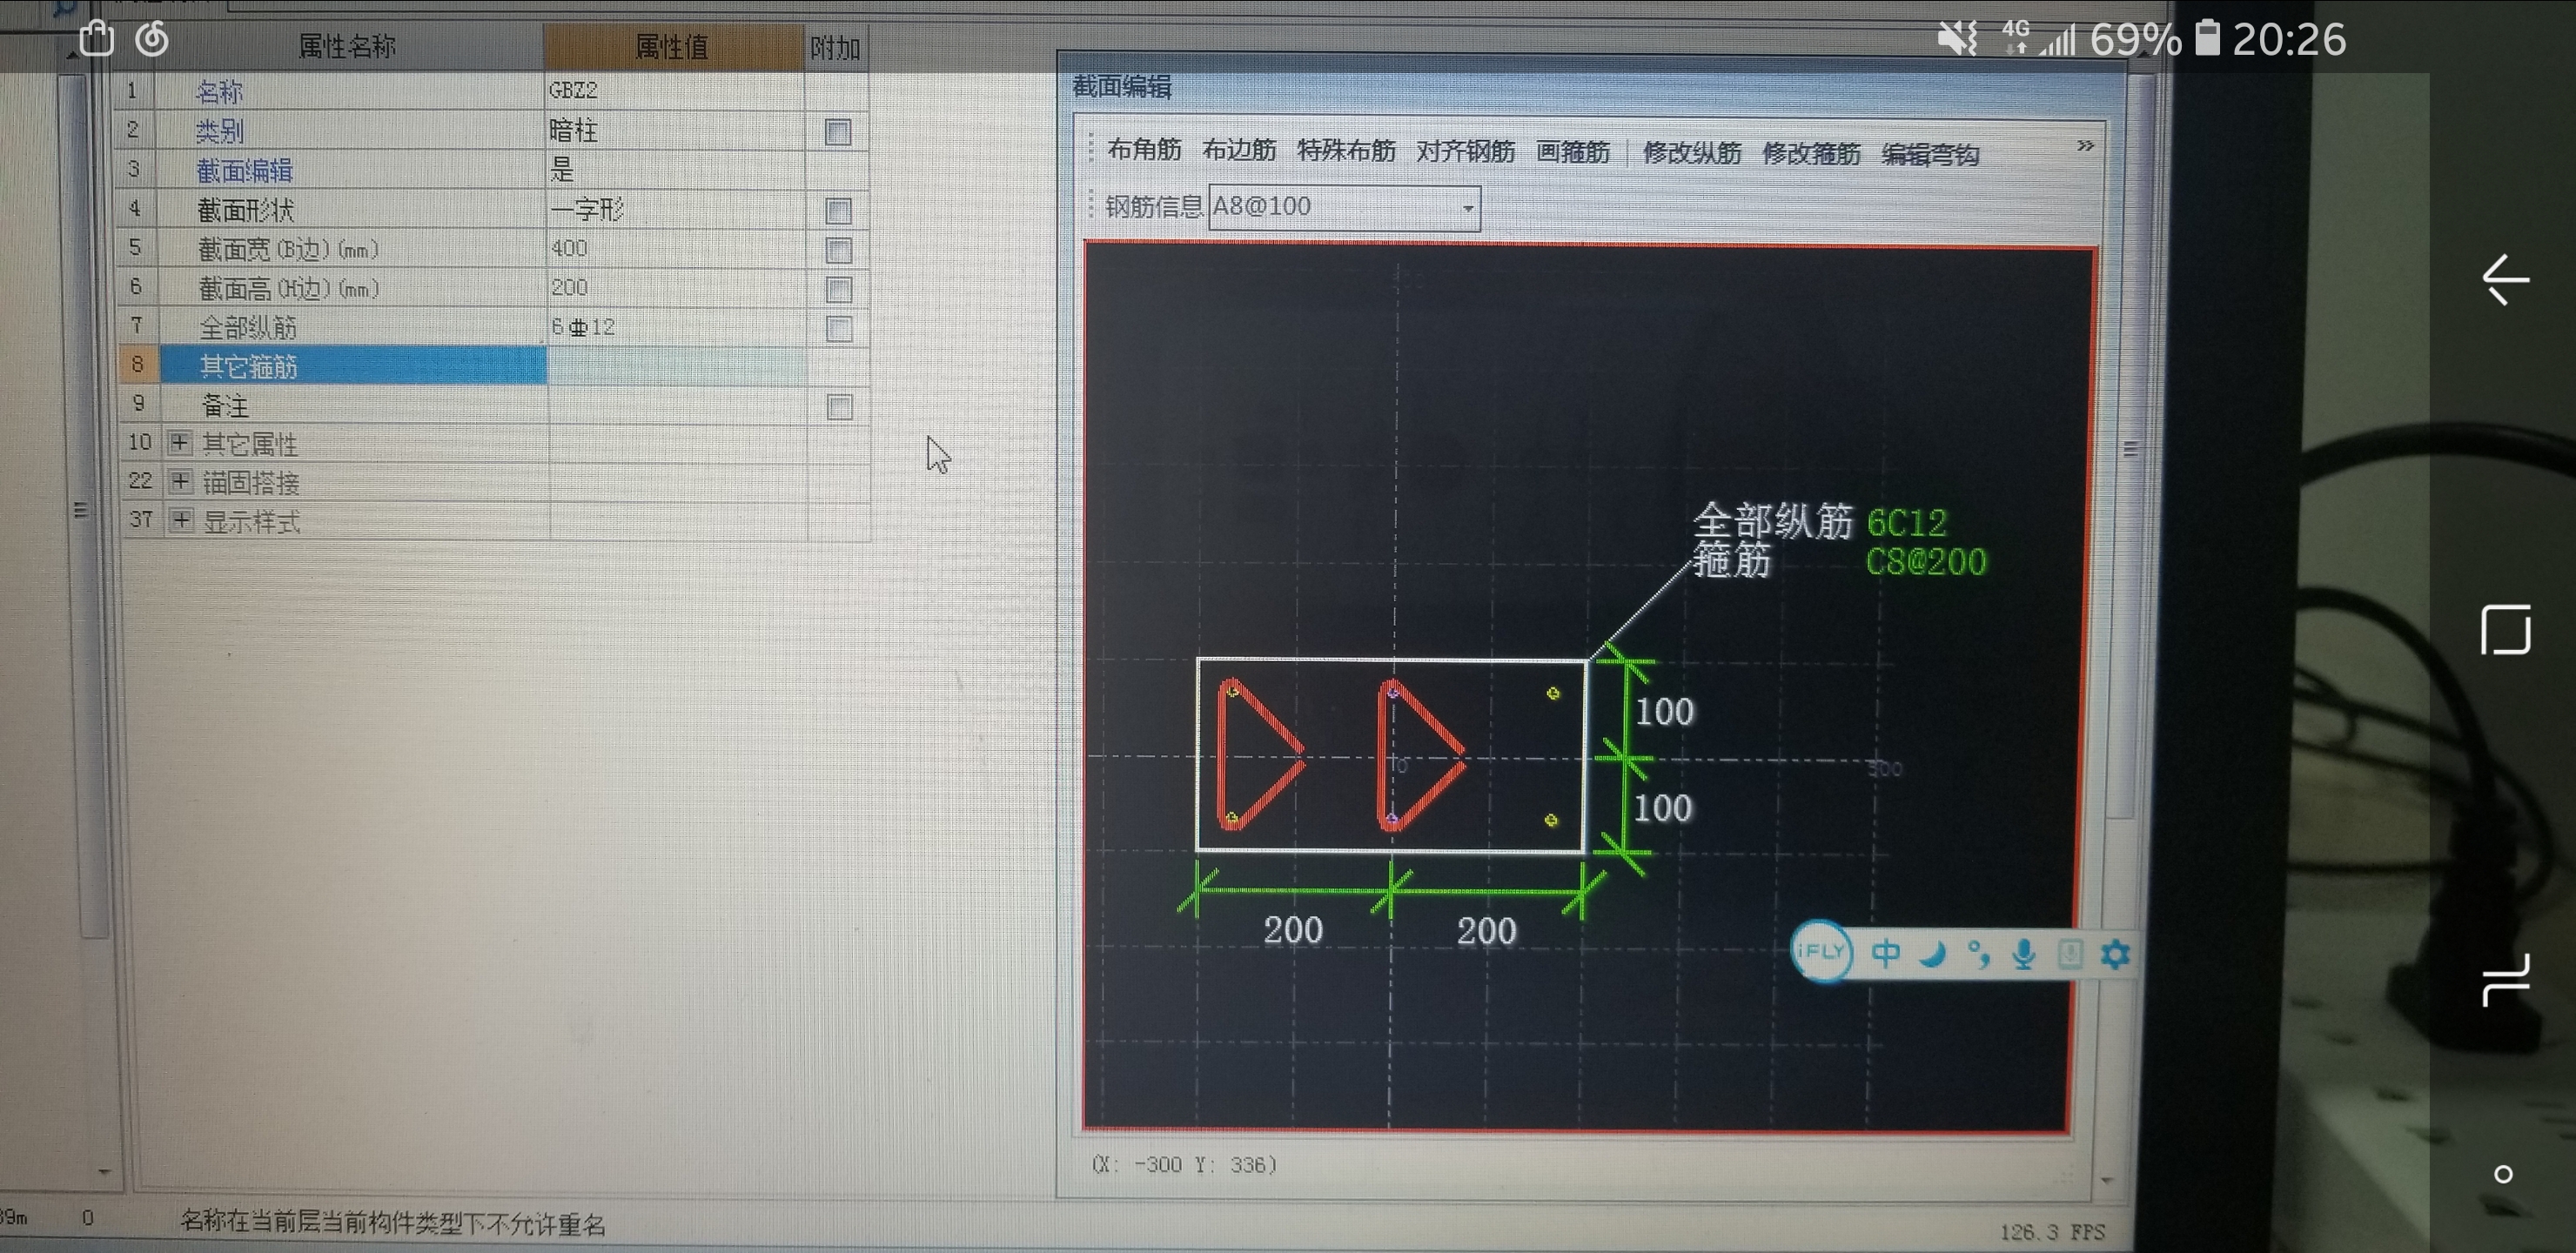Click the green C8@200 stirrup label
2576x1253 pixels.
pyautogui.click(x=1926, y=562)
